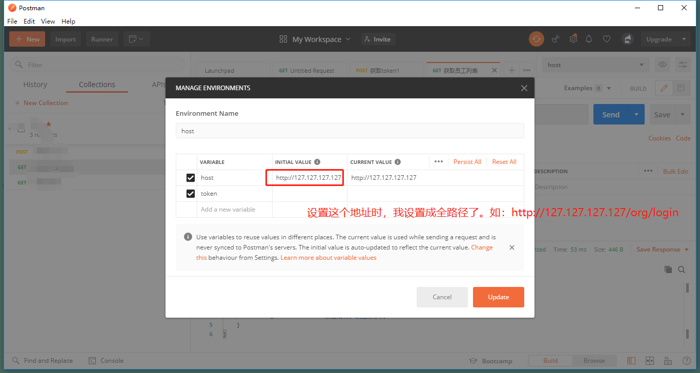
Task: Collapse the collection folder in sidebar
Action: [x=10, y=129]
